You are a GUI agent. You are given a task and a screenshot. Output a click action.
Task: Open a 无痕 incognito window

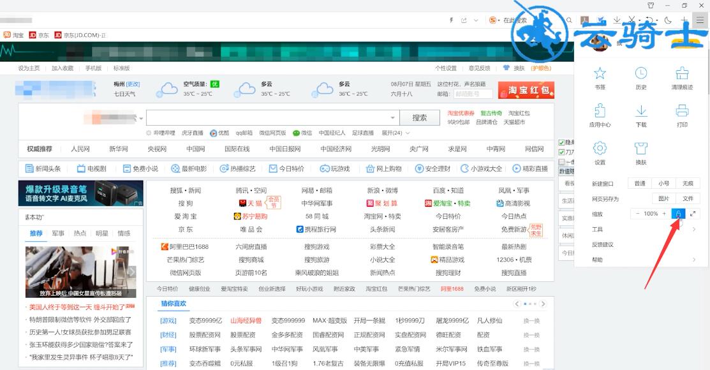(688, 184)
